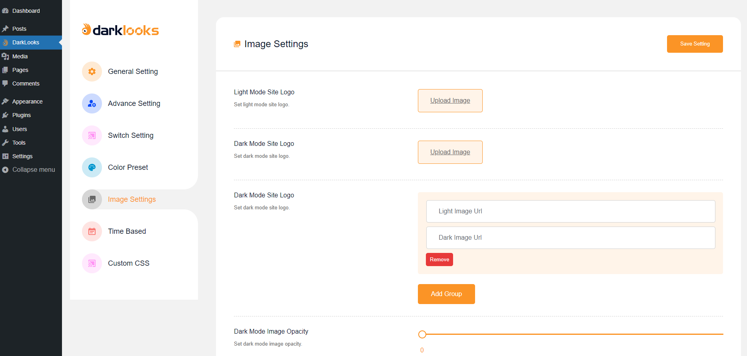This screenshot has width=747, height=356.
Task: Click the DarkLooks menu icon
Action: pos(5,42)
